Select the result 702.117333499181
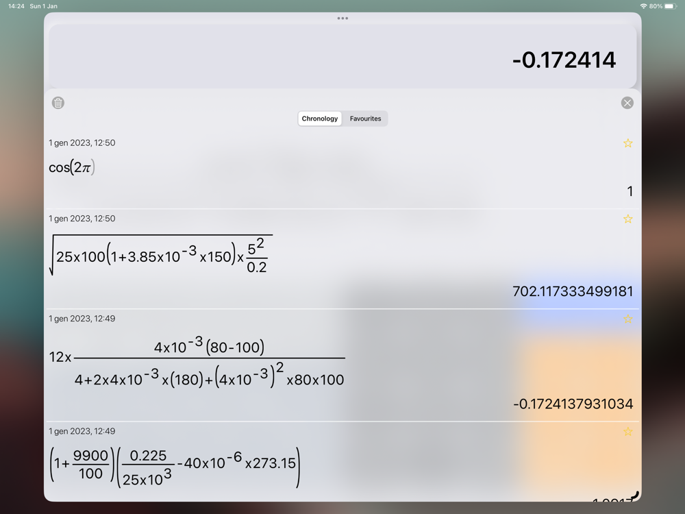The image size is (685, 514). 573,291
